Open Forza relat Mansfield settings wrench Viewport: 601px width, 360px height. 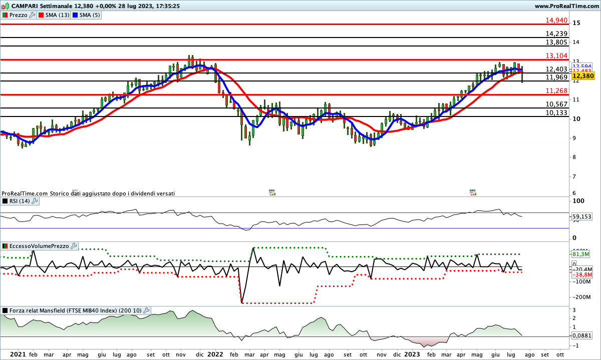pyautogui.click(x=146, y=310)
